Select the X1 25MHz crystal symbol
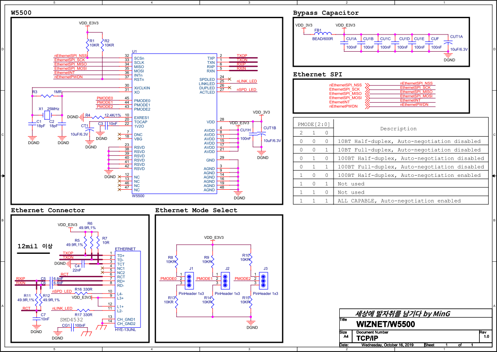The image size is (497, 352). (x=47, y=115)
